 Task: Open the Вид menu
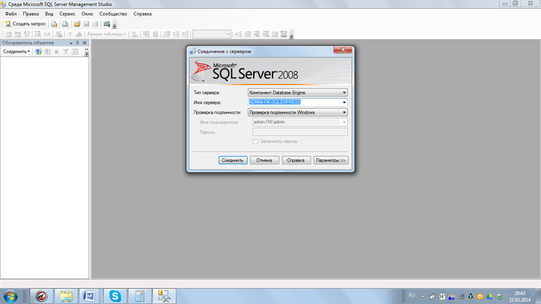49,14
